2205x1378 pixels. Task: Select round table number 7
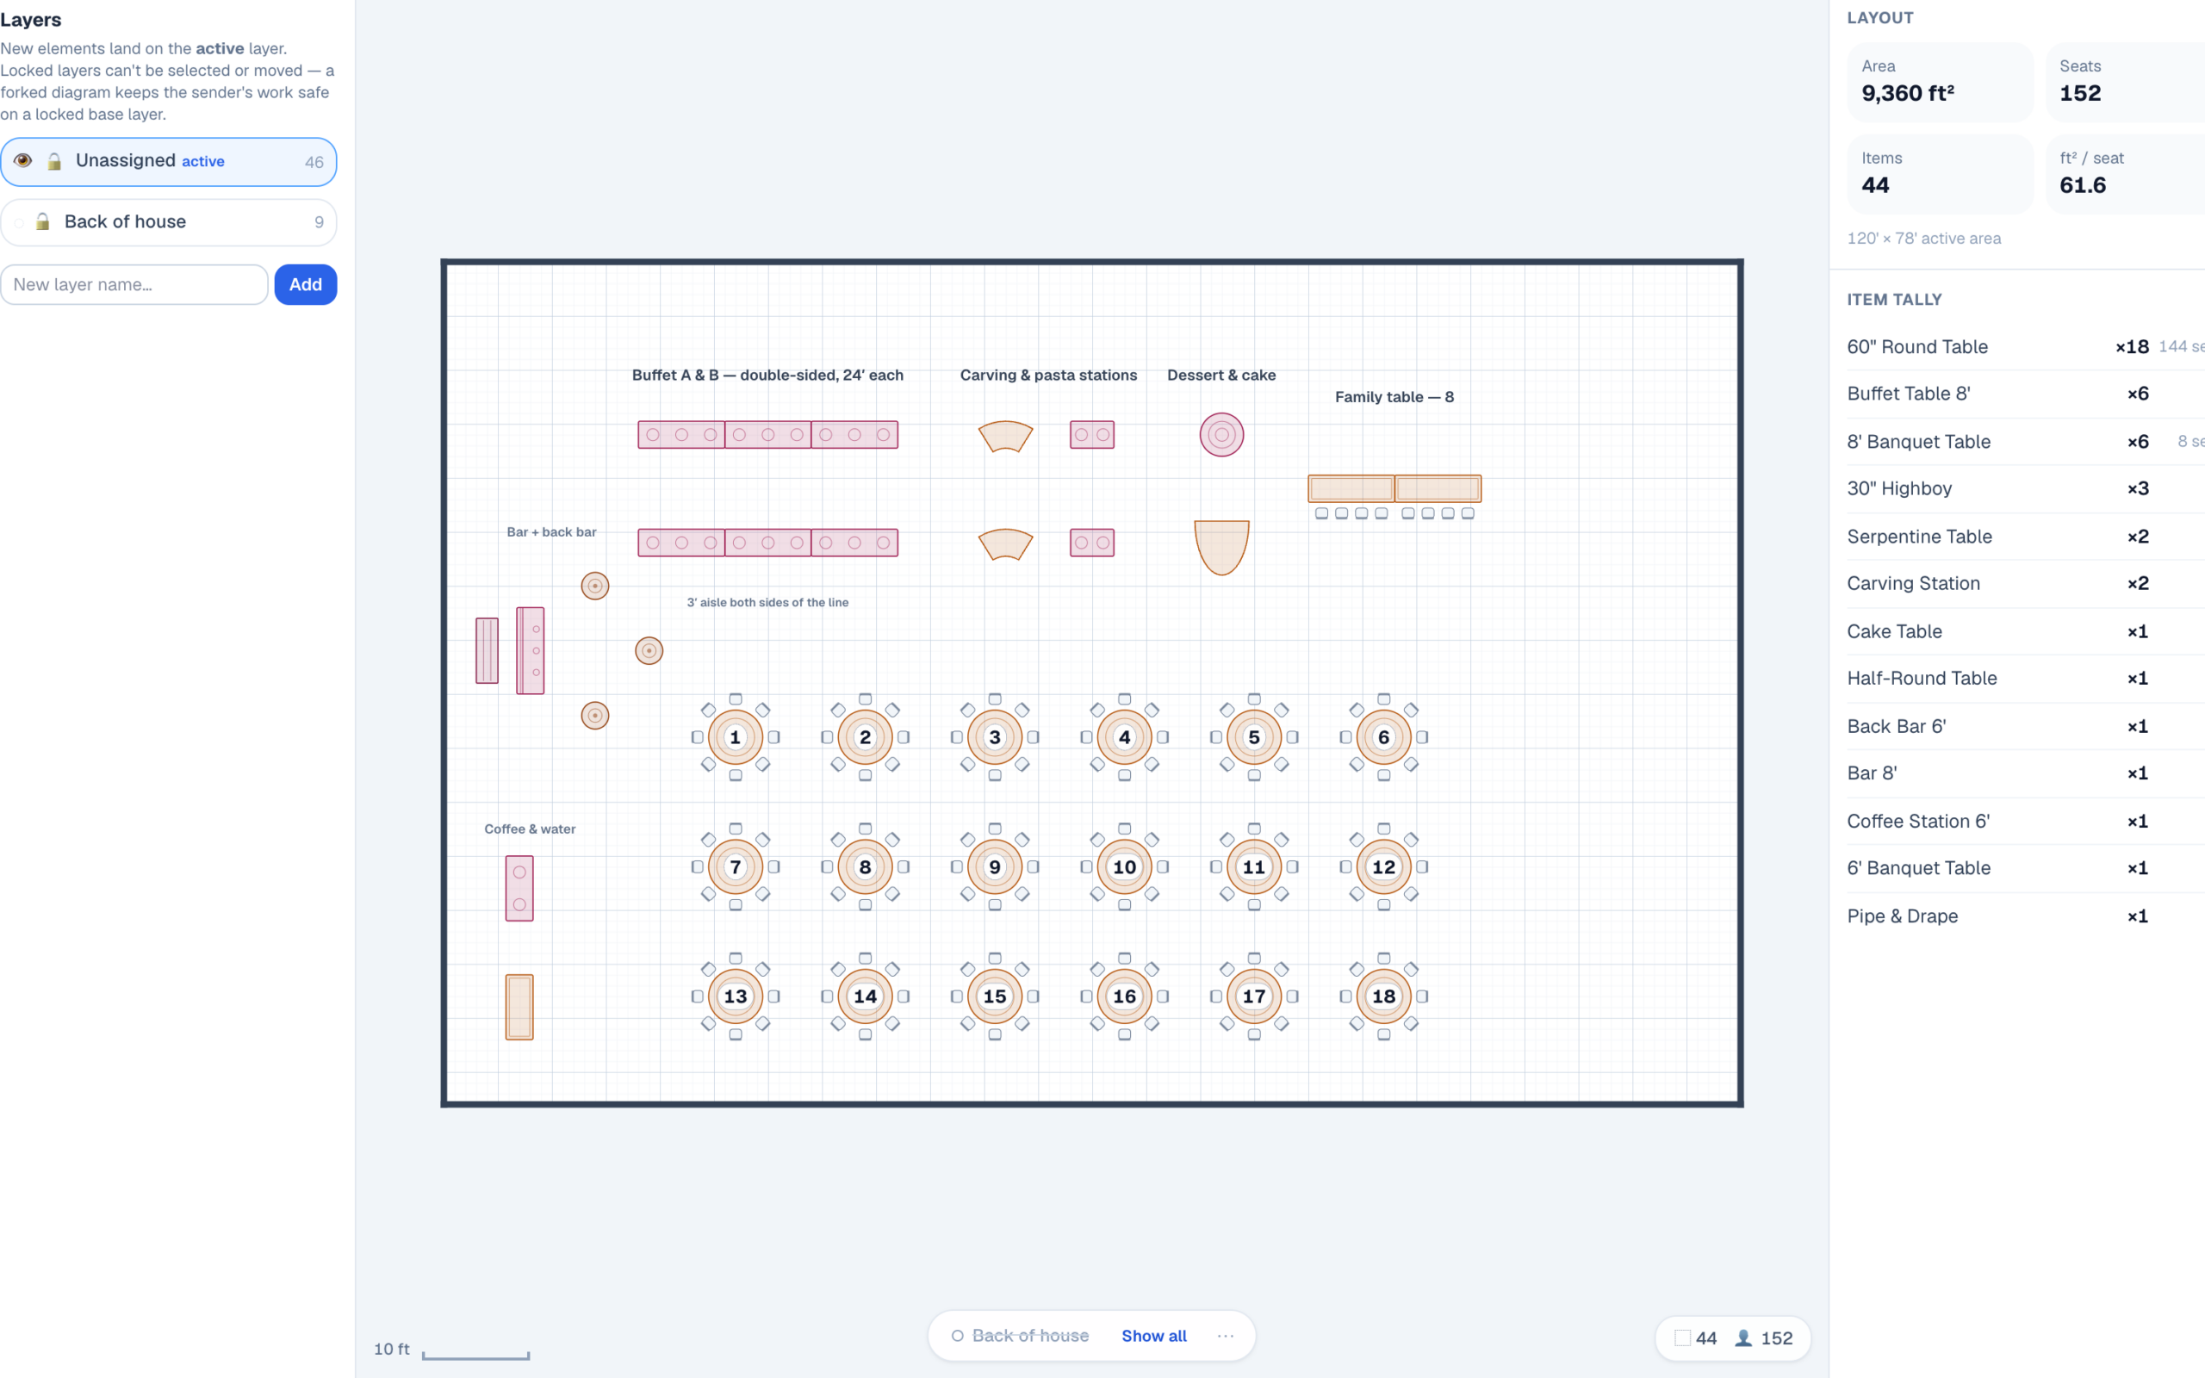click(736, 866)
